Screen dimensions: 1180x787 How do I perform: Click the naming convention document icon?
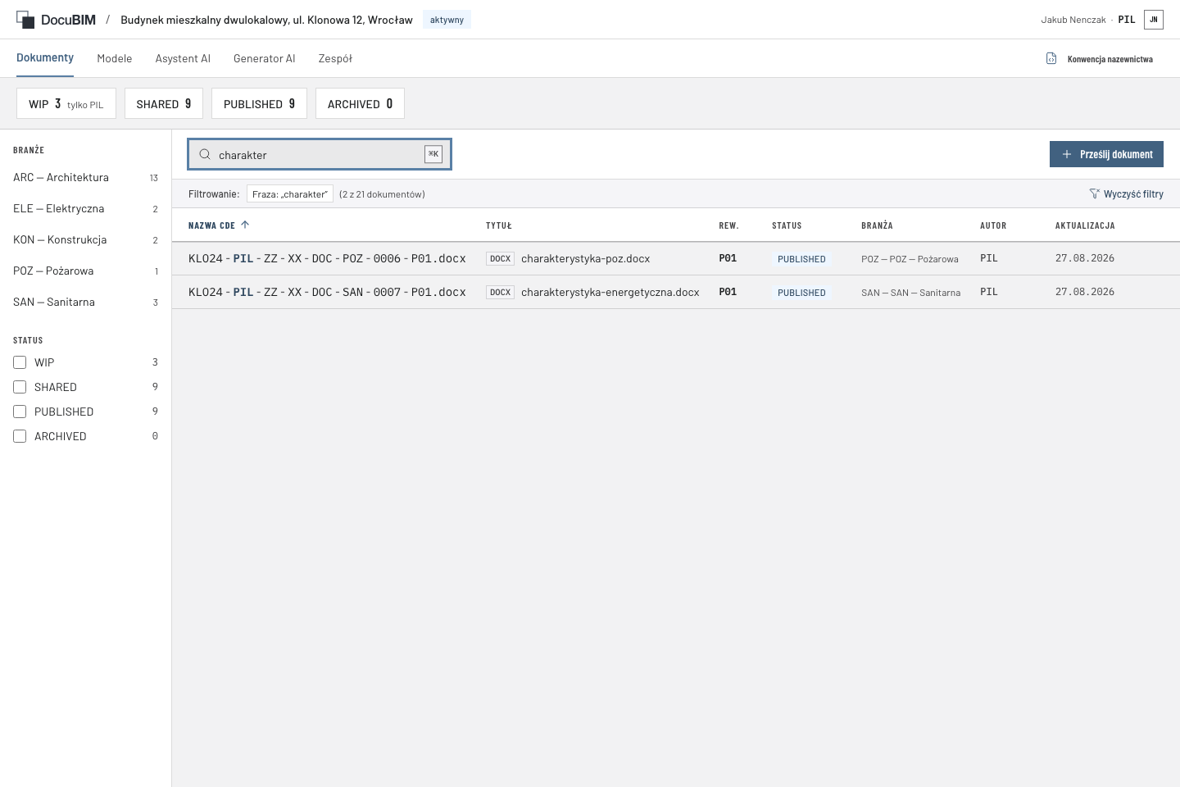pos(1051,58)
